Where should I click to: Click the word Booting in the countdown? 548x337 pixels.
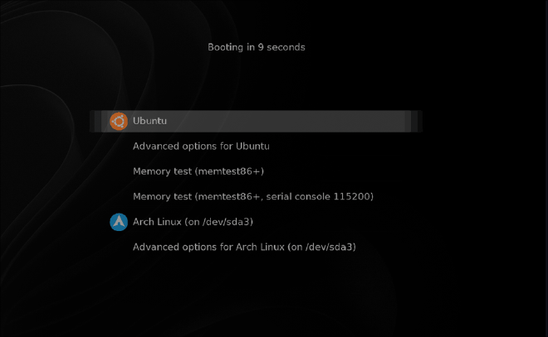pyautogui.click(x=225, y=47)
